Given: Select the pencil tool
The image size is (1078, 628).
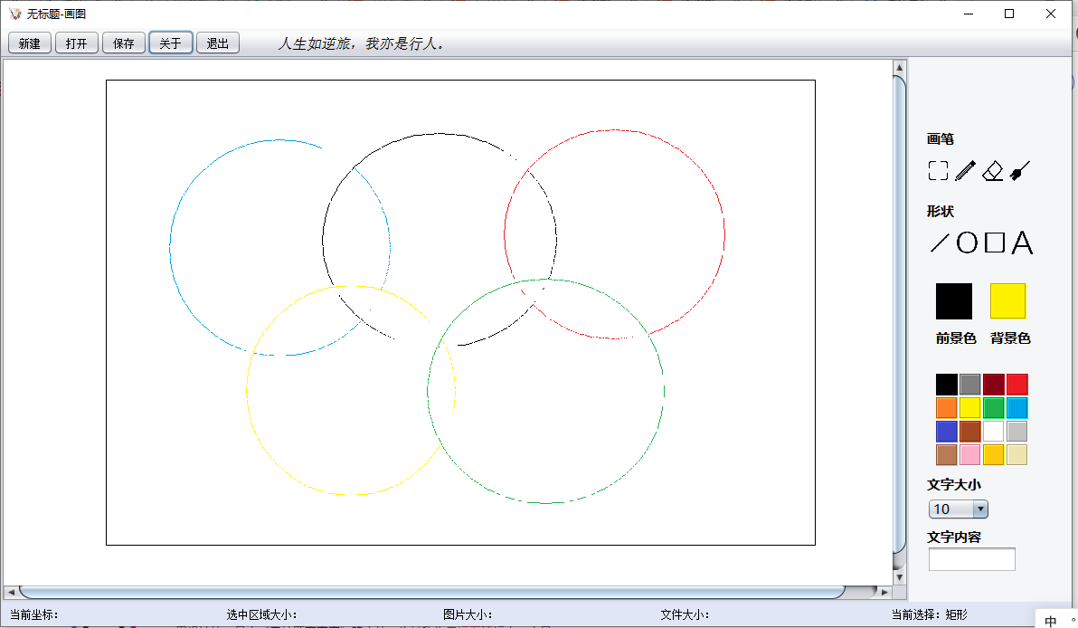Looking at the screenshot, I should (x=965, y=171).
